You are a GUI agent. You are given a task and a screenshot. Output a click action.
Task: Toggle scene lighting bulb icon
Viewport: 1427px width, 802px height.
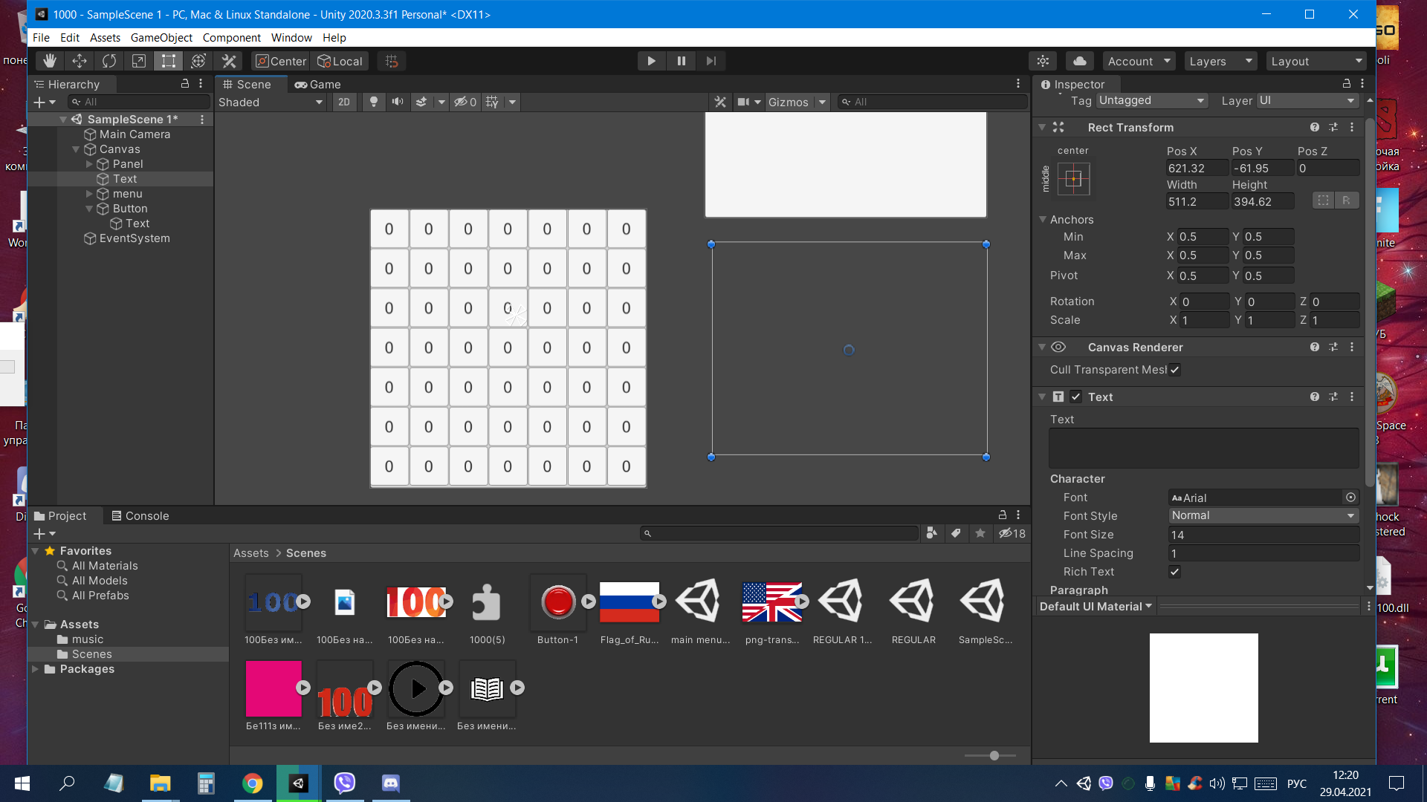click(x=374, y=102)
